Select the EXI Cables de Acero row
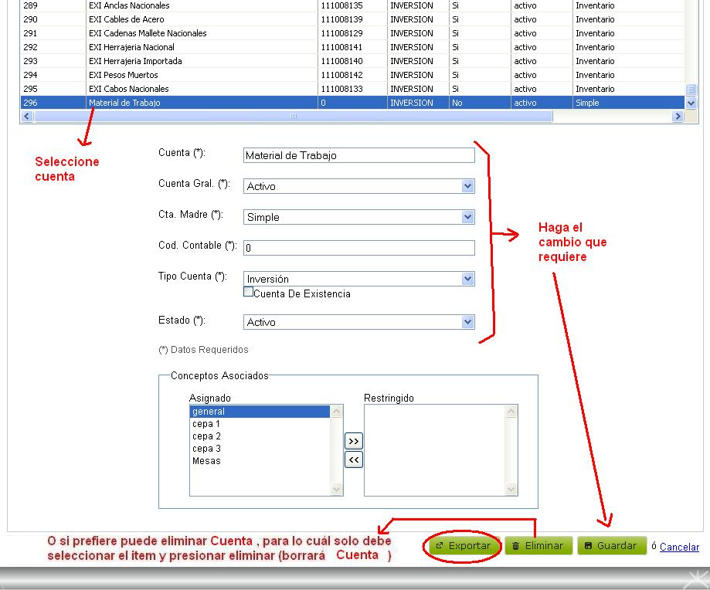Image resolution: width=710 pixels, height=590 pixels. pyautogui.click(x=232, y=19)
